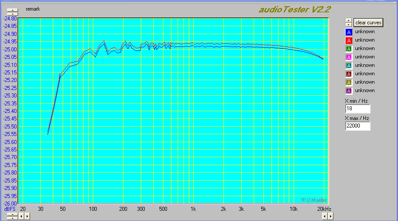Click left arrow below graph near 20kHz

325,216
